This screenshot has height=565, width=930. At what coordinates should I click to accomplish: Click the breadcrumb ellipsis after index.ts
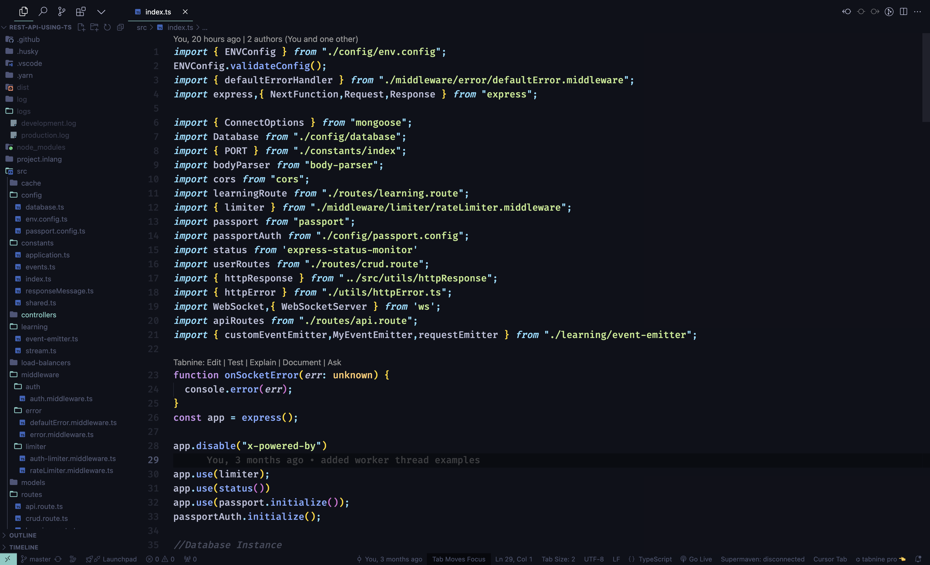point(205,27)
